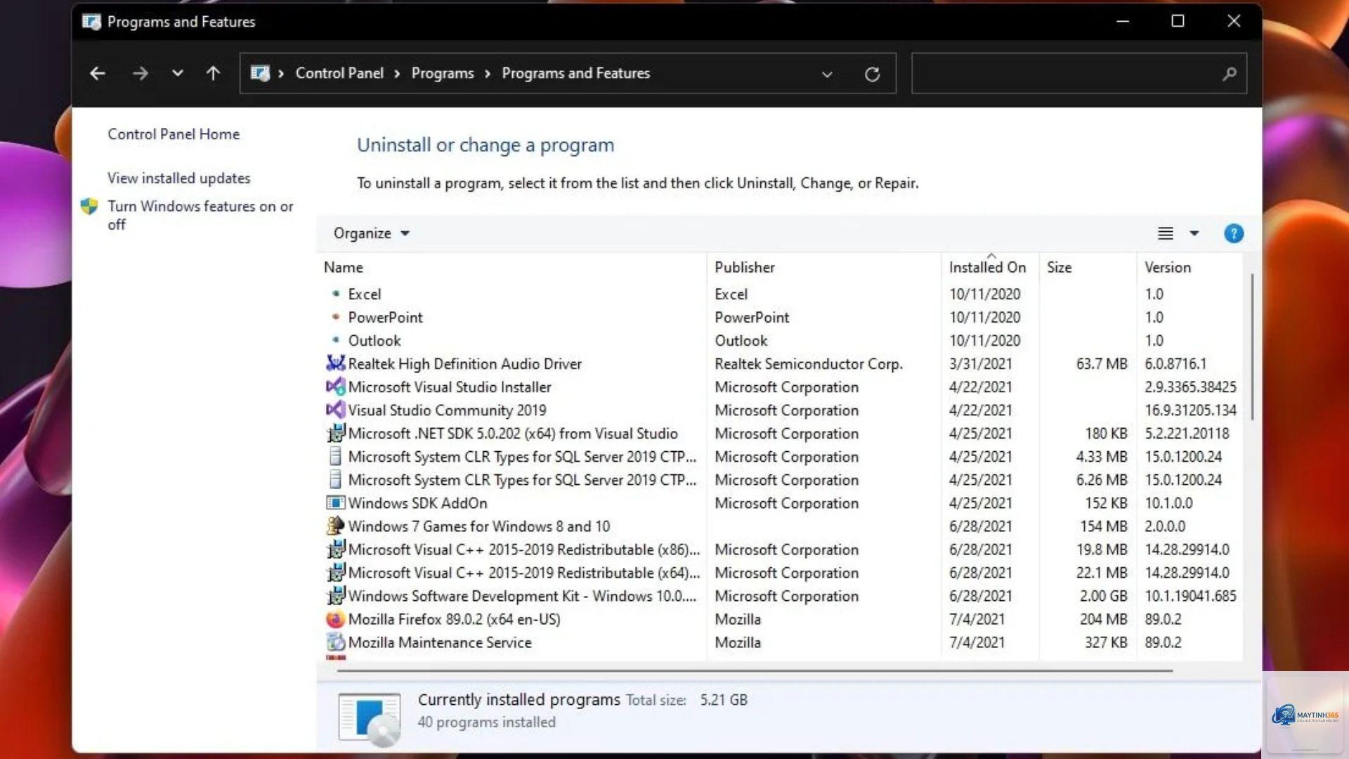Open help with the blue question icon
This screenshot has width=1349, height=759.
(x=1233, y=233)
